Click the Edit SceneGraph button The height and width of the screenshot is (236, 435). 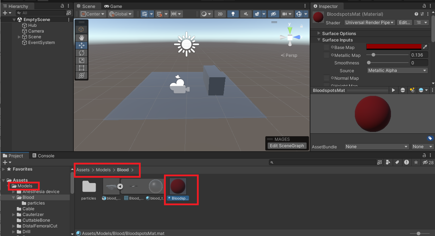(287, 146)
